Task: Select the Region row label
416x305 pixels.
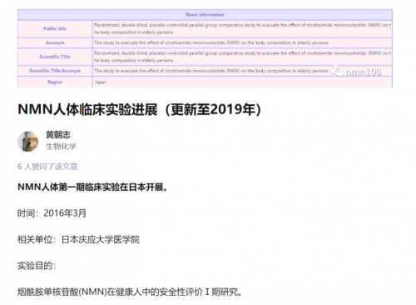Action: [55, 82]
